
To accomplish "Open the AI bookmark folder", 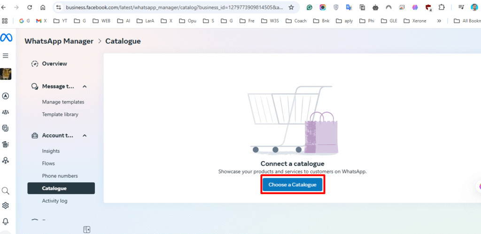I will point(124,21).
